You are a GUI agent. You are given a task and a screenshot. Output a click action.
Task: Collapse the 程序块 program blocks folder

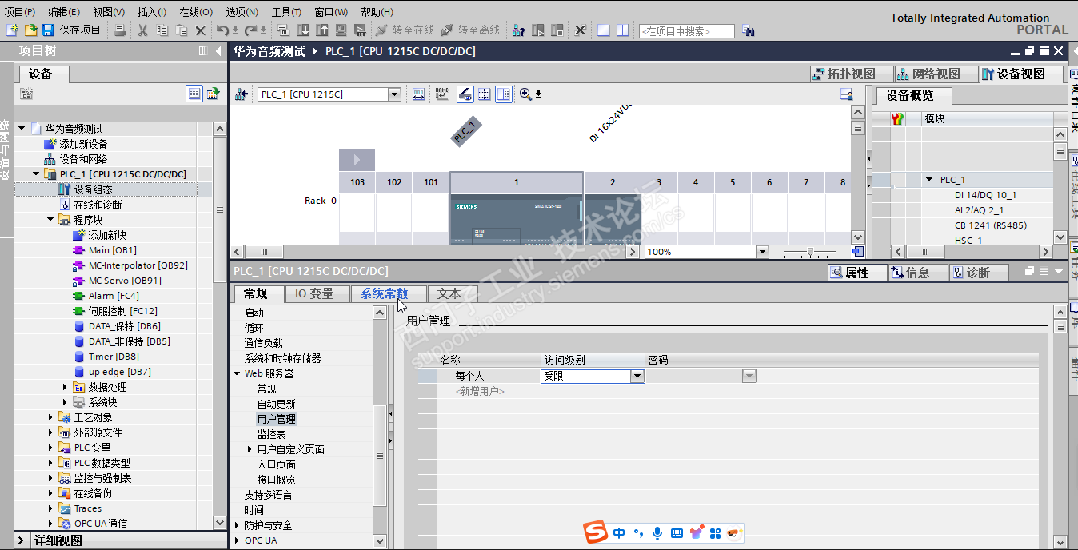click(51, 220)
